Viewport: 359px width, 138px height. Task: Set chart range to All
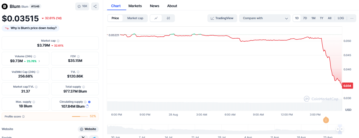(329, 18)
